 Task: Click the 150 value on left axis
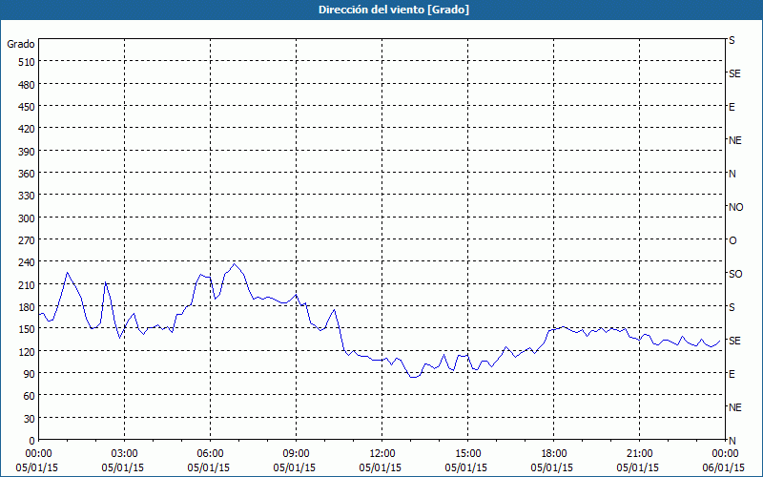point(27,329)
